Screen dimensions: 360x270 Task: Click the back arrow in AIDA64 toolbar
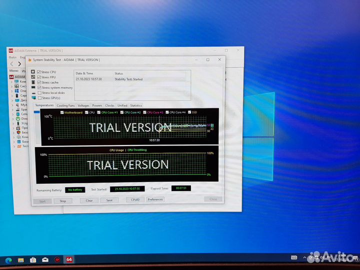click(x=12, y=63)
